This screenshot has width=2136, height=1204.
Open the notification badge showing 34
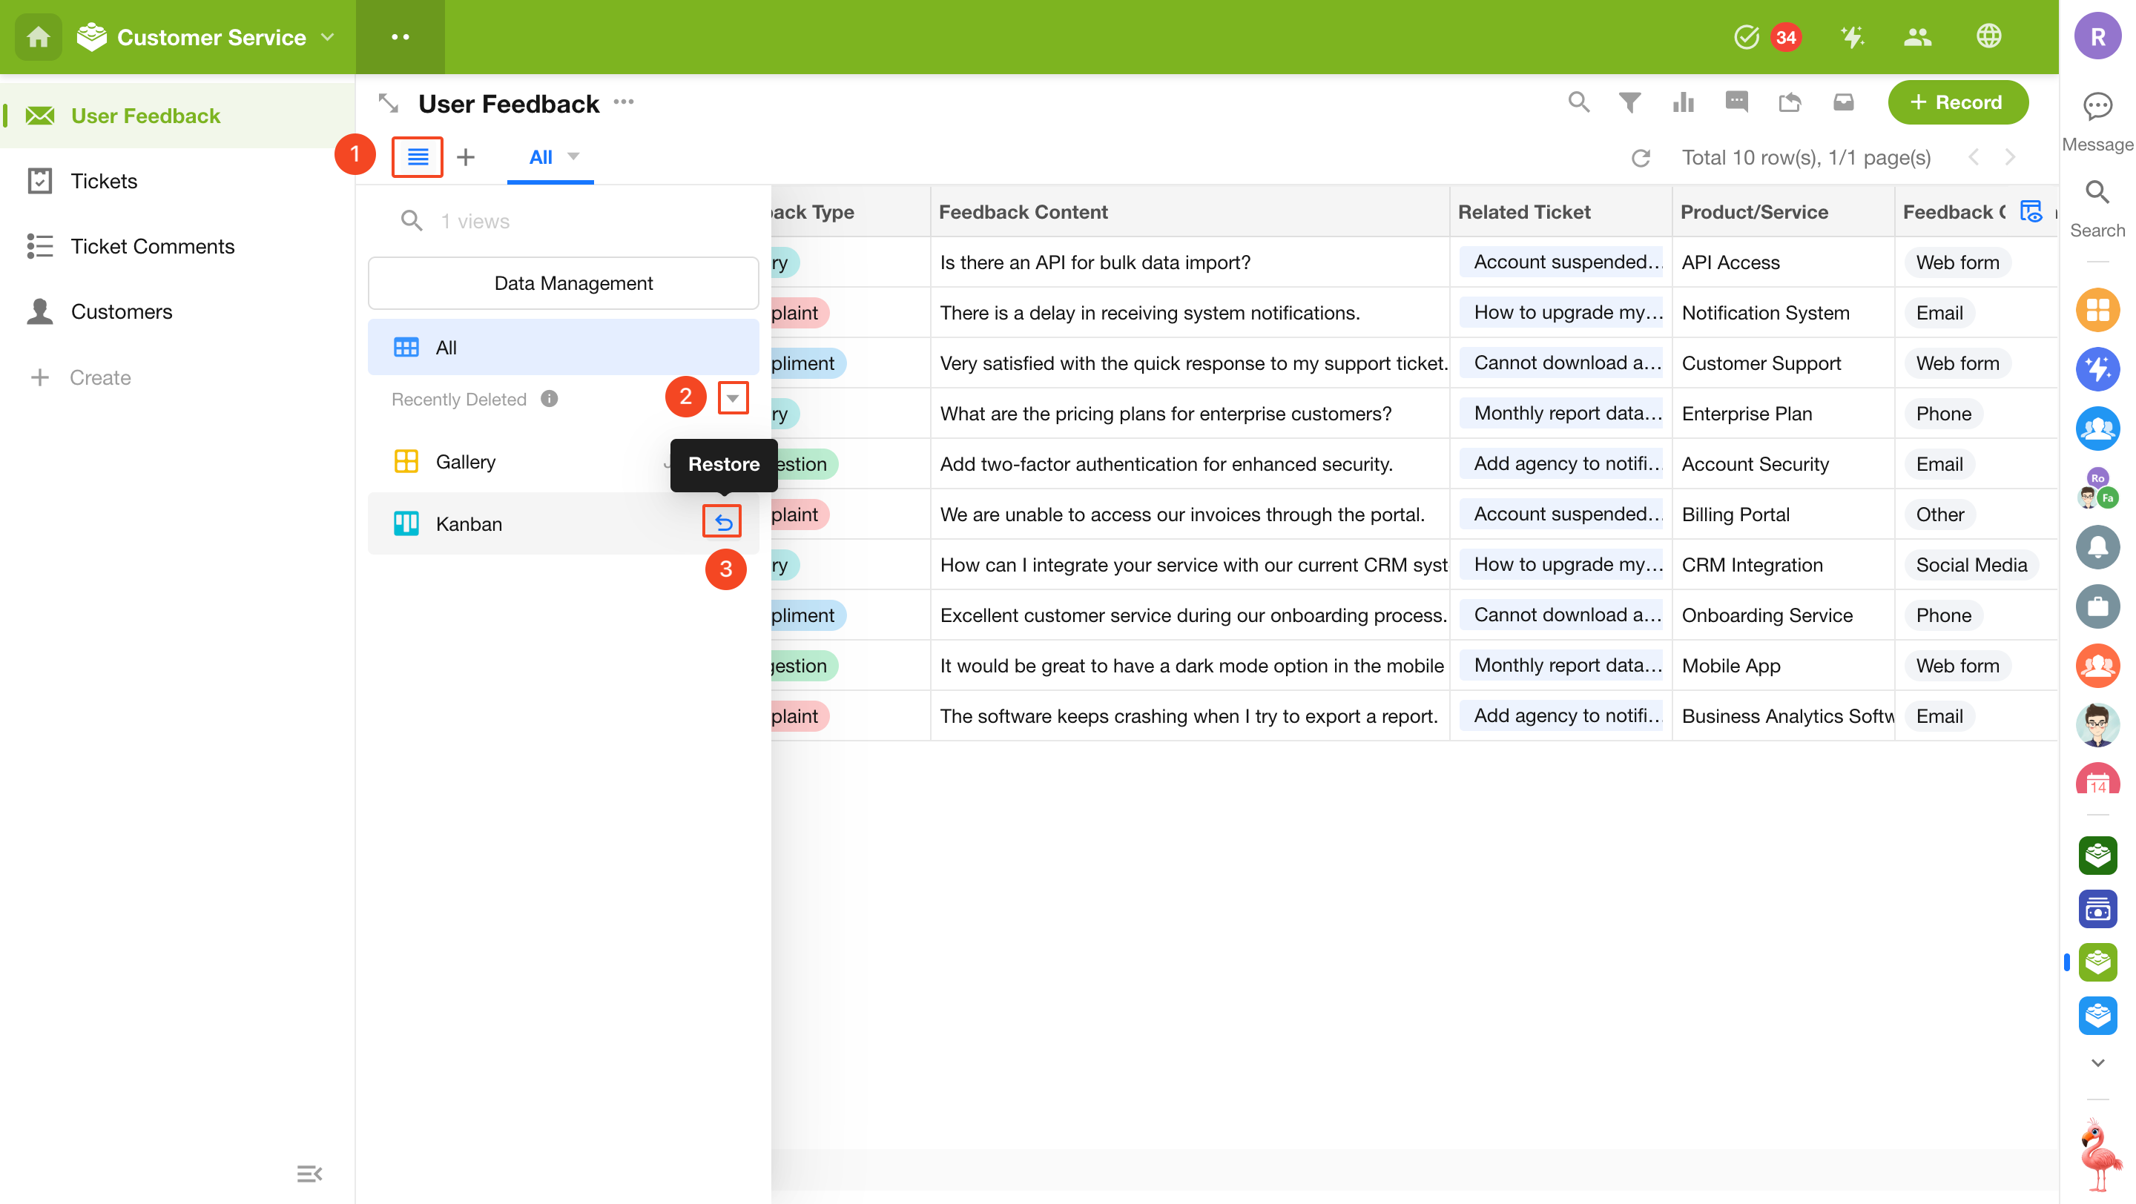[x=1785, y=37]
